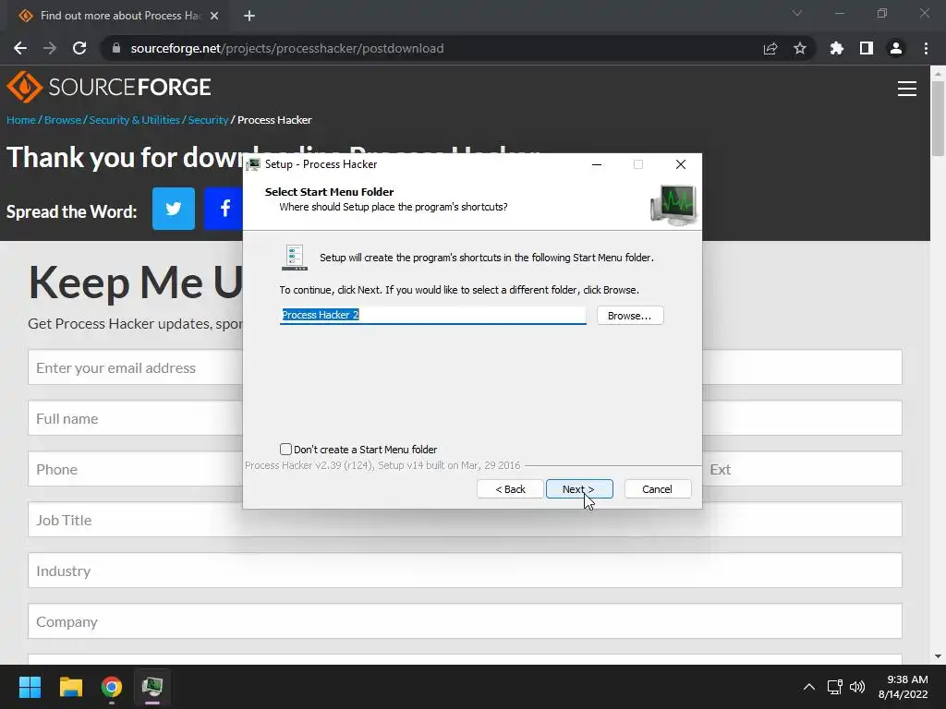This screenshot has width=946, height=709.
Task: Minimize the Setup - Process Hacker dialog
Action: pos(597,164)
